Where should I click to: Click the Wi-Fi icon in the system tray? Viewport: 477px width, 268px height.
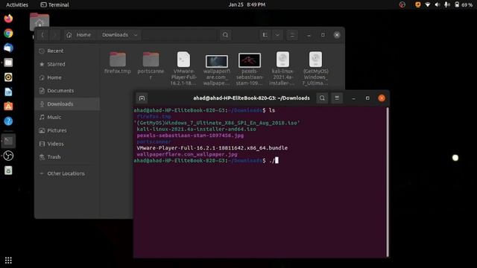427,4
